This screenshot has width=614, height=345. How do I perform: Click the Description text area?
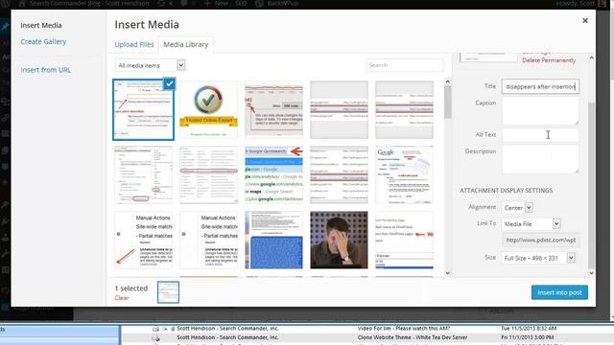540,159
